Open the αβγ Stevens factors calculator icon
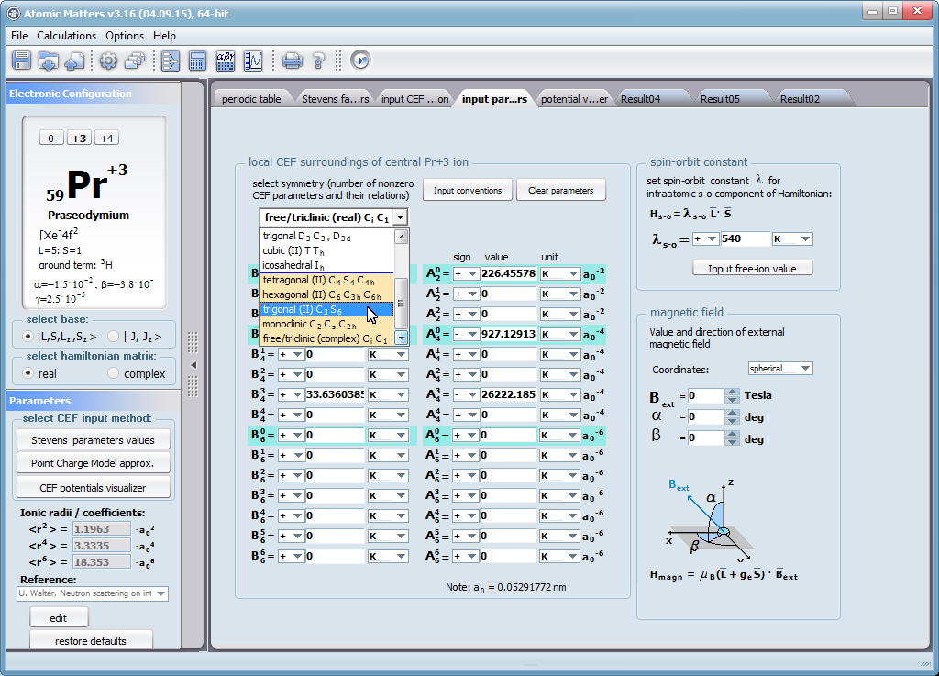The width and height of the screenshot is (939, 676). point(225,61)
